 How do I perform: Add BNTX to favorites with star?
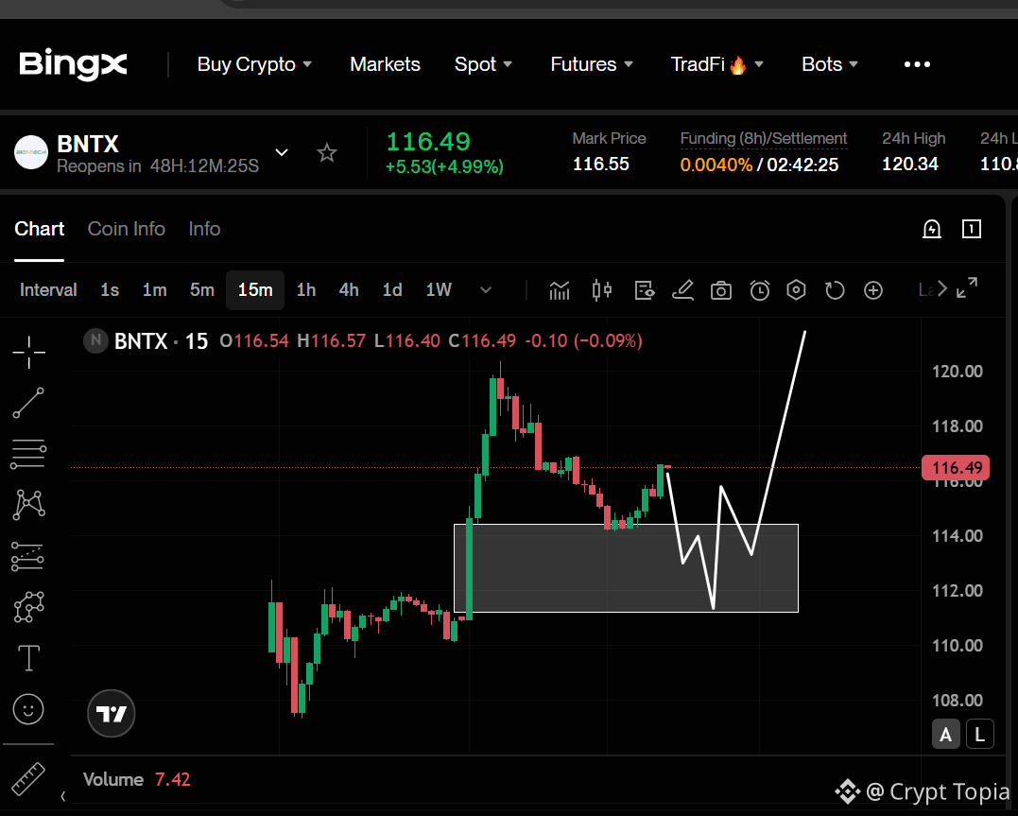(x=326, y=153)
